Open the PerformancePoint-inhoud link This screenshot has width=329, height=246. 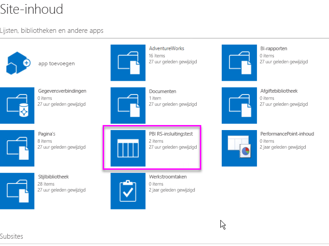(x=287, y=134)
